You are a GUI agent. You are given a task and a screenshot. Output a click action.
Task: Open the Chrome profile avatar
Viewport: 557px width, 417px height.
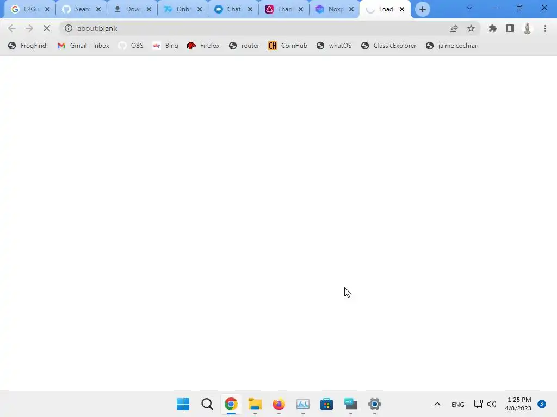coord(528,28)
